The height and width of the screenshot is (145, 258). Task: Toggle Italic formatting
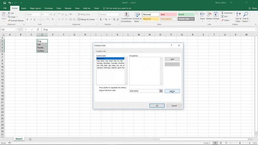[31, 19]
